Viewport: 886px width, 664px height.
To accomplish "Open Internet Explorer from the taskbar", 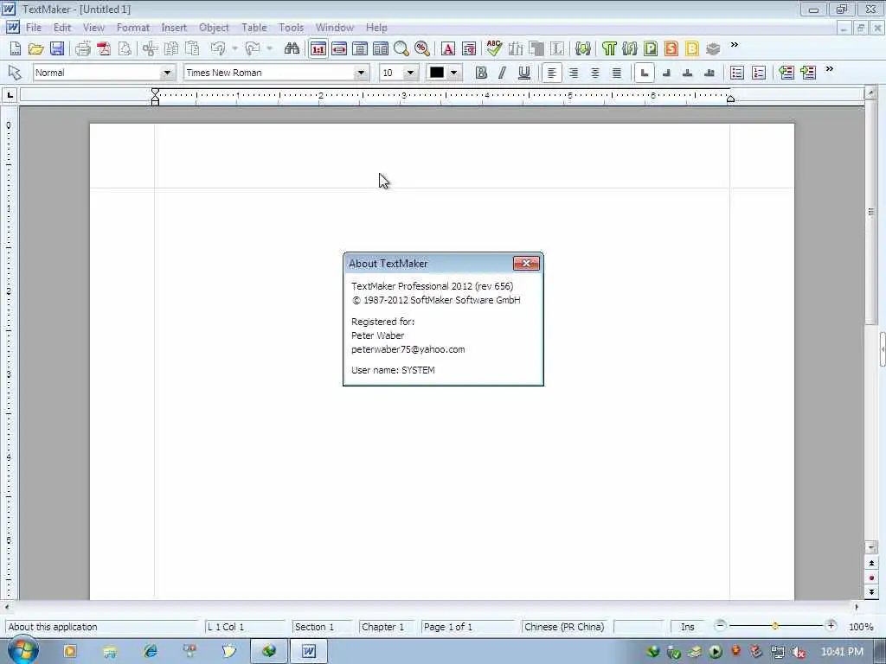I will tap(151, 652).
